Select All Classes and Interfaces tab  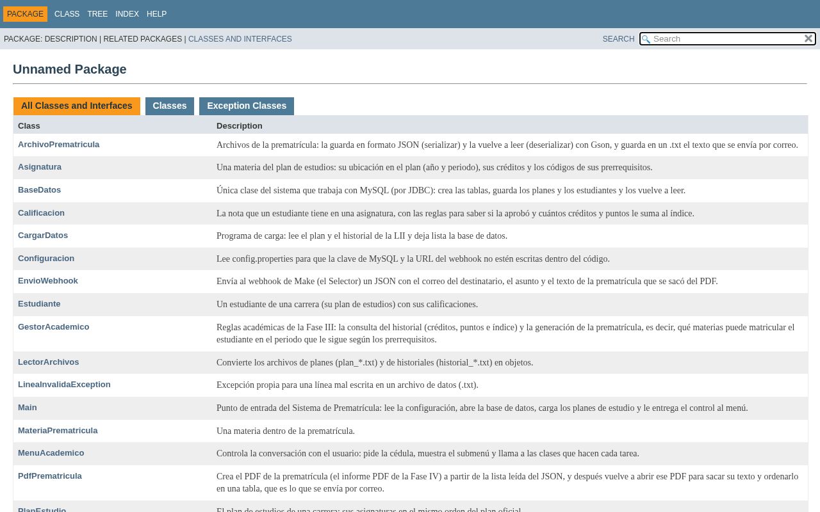point(77,106)
